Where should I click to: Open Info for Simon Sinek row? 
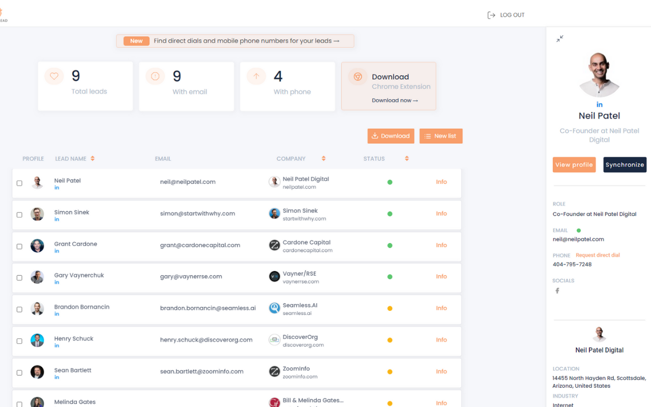coord(441,213)
